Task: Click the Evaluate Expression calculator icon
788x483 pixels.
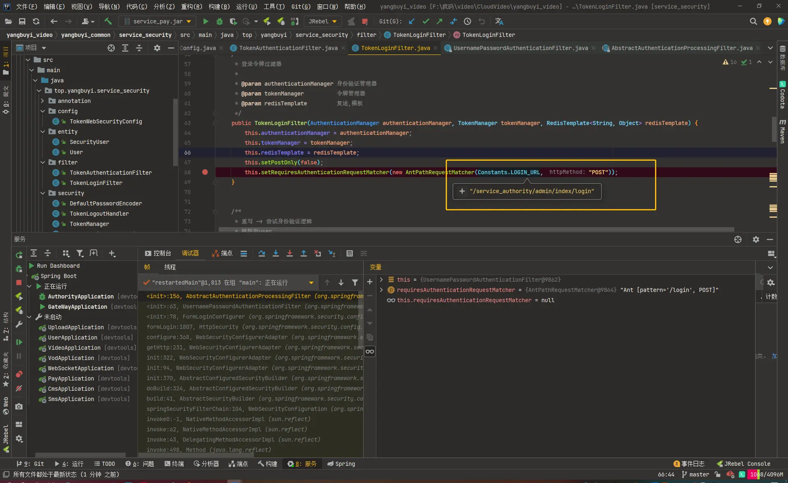Action: tap(350, 253)
